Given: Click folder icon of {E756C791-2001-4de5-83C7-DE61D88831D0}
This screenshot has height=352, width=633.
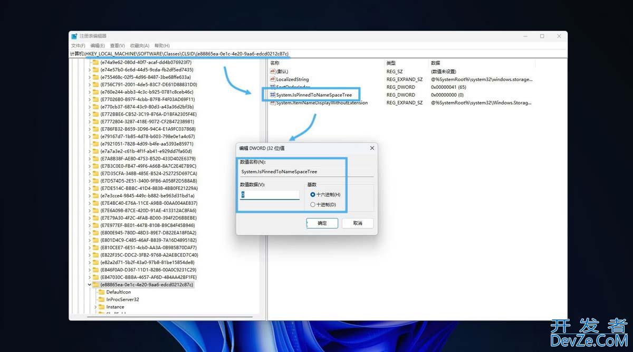Looking at the screenshot, I should [95, 84].
